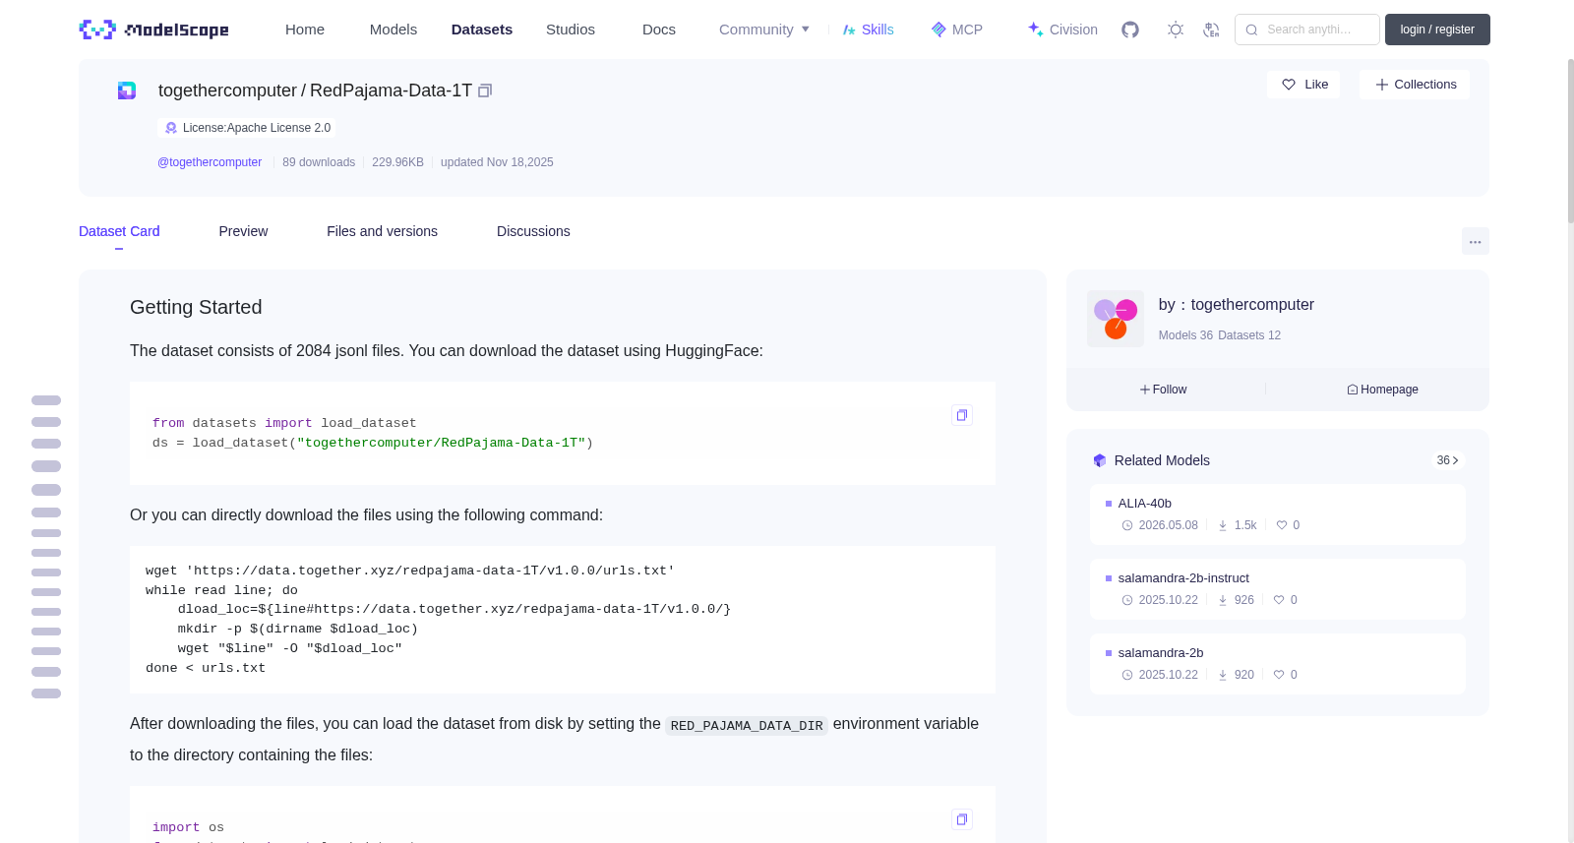Click the salamandra-2b-instruct download arrow icon
Viewport: 1574px width, 843px height.
1223,600
